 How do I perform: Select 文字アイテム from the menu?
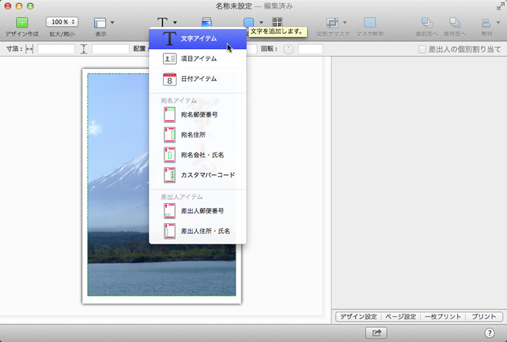tap(198, 38)
